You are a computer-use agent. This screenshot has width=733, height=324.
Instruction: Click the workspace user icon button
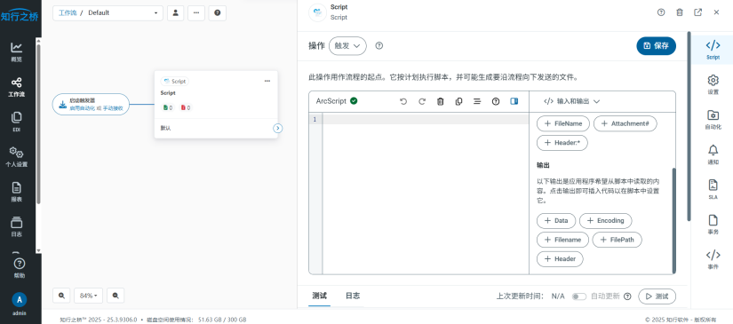(175, 13)
